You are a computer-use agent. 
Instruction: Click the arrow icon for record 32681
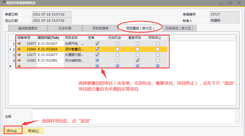(19, 60)
